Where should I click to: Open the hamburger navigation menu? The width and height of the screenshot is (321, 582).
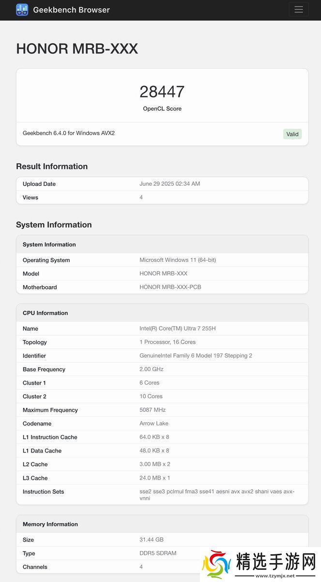point(298,10)
